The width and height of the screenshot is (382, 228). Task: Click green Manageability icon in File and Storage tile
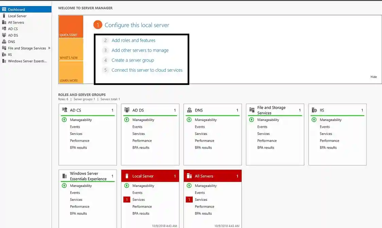[251, 120]
